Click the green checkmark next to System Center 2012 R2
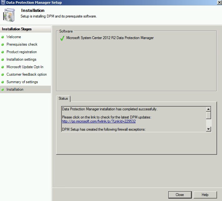This screenshot has width=222, height=201. tap(62, 38)
